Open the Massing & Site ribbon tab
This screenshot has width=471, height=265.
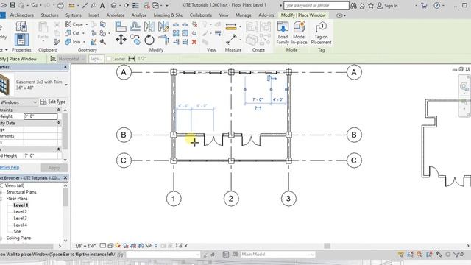[x=168, y=15]
